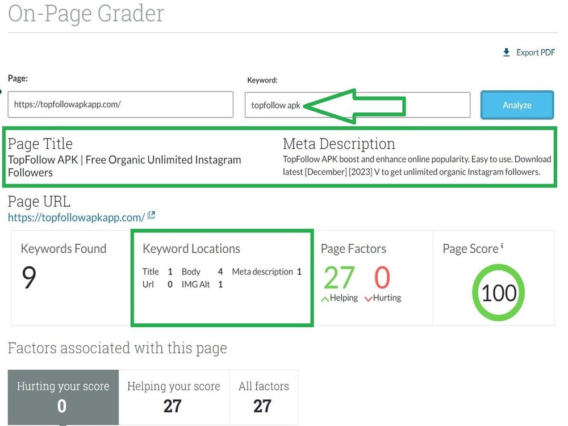The image size is (568, 426).
Task: Click the Keywords Found heading
Action: (64, 249)
